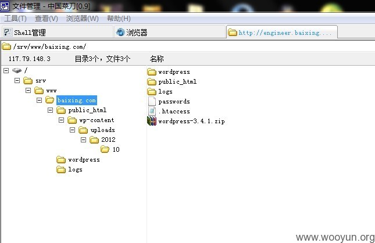
Task: Collapse the 2012 tree node
Action: click(x=83, y=140)
